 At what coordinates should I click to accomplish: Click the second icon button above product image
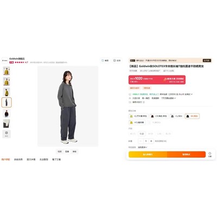117,60
